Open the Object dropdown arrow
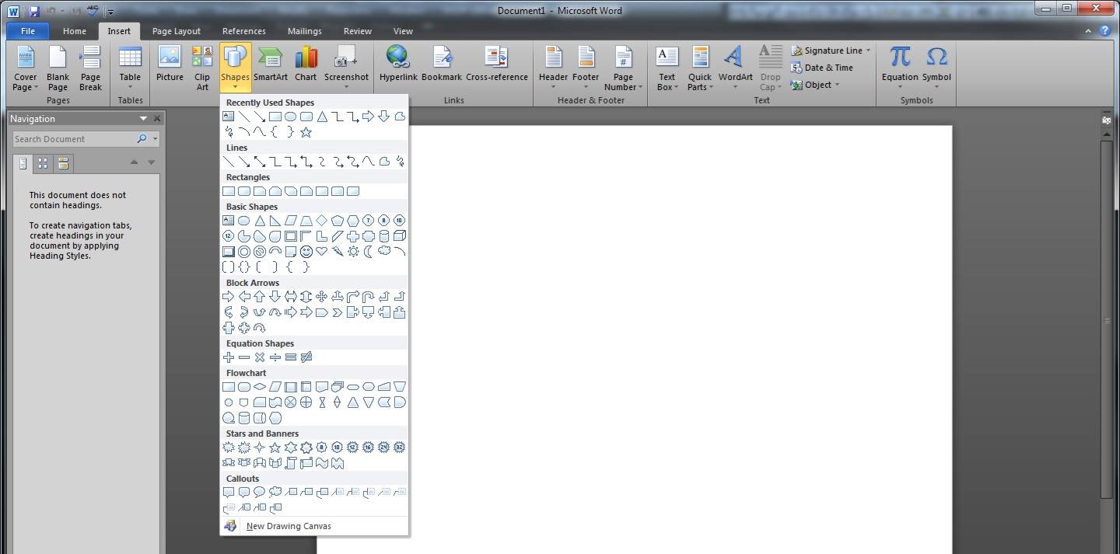The height and width of the screenshot is (554, 1120). click(x=837, y=85)
